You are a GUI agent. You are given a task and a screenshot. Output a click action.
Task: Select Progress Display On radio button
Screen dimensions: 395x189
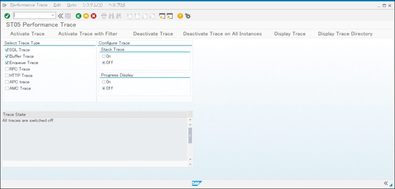tap(103, 82)
